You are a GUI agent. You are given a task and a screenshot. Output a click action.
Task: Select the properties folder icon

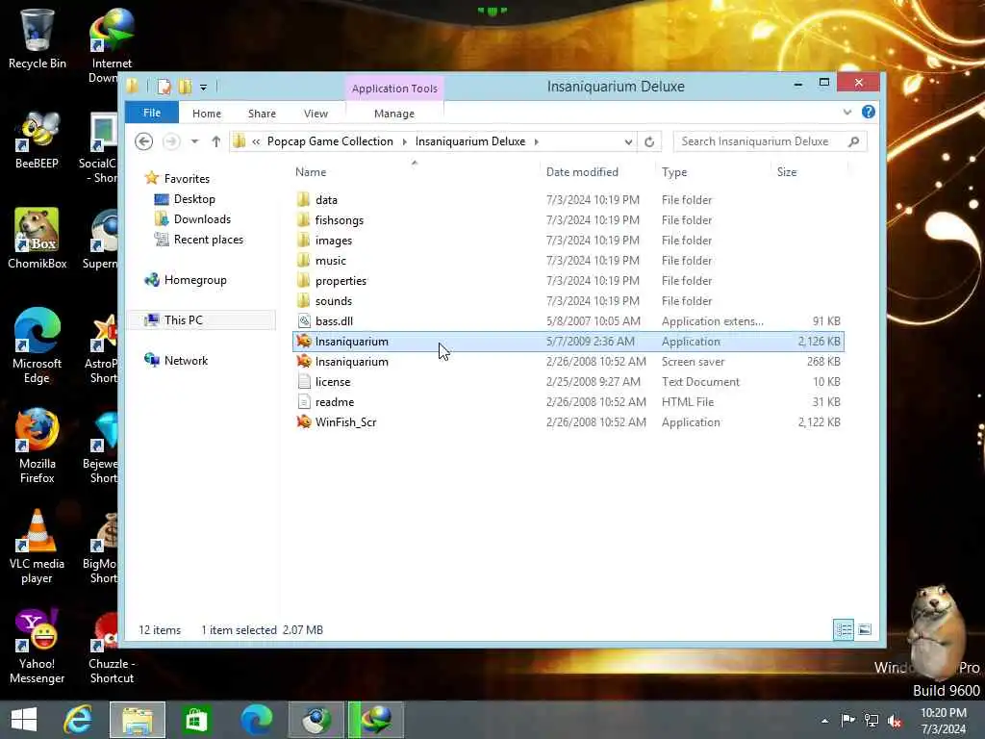304,280
